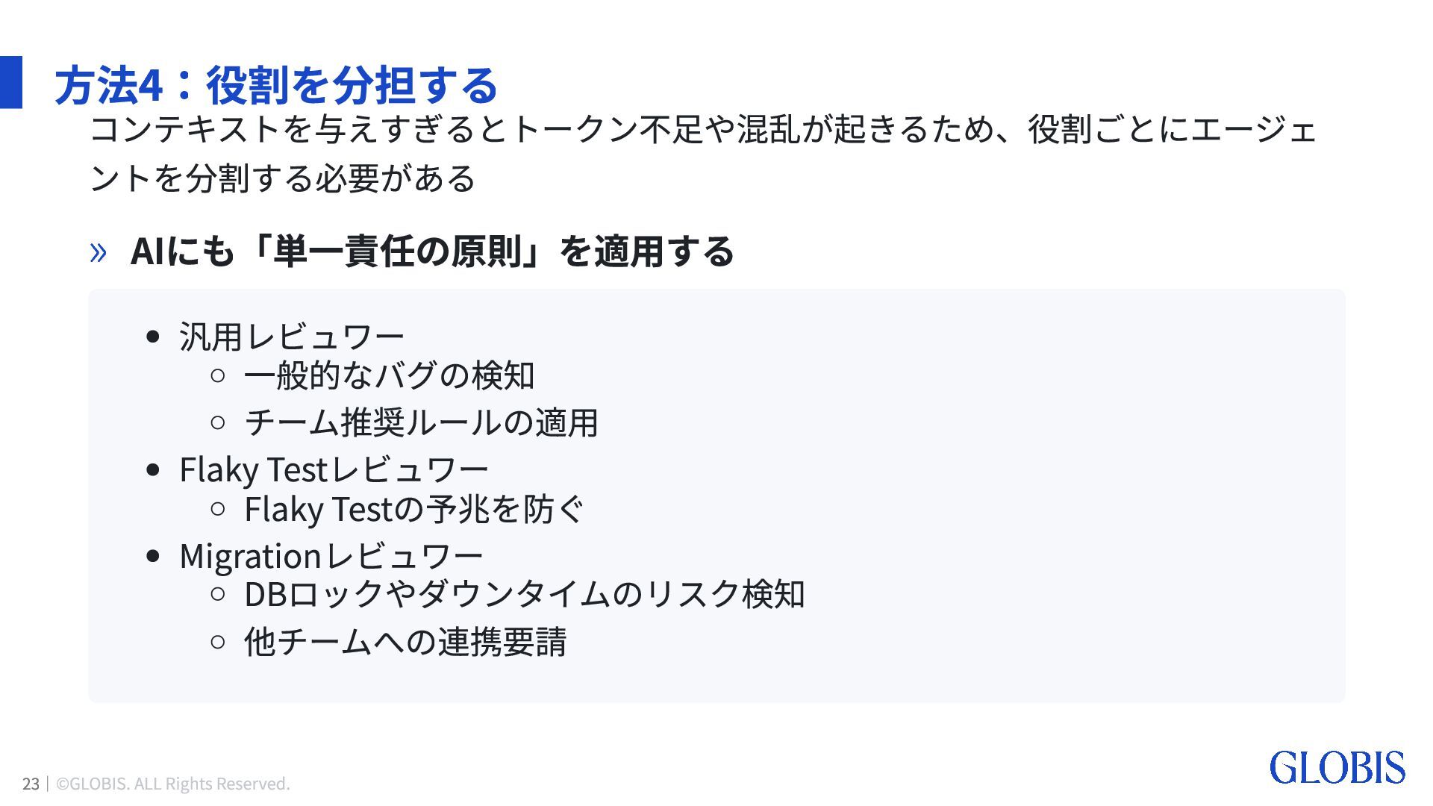1433x806 pixels.
Task: Click the GLOBIS logo
Action: click(1337, 768)
